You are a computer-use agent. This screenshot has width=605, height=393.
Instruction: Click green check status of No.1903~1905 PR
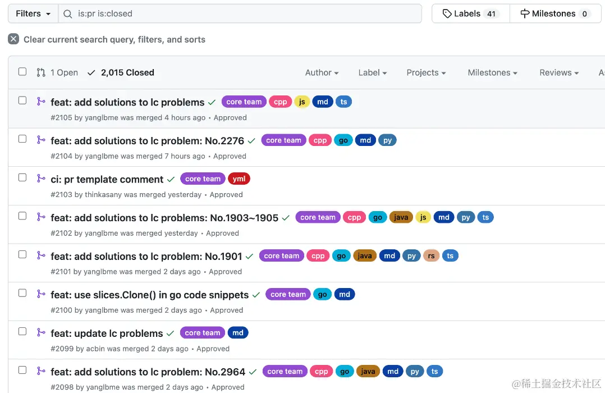(286, 218)
